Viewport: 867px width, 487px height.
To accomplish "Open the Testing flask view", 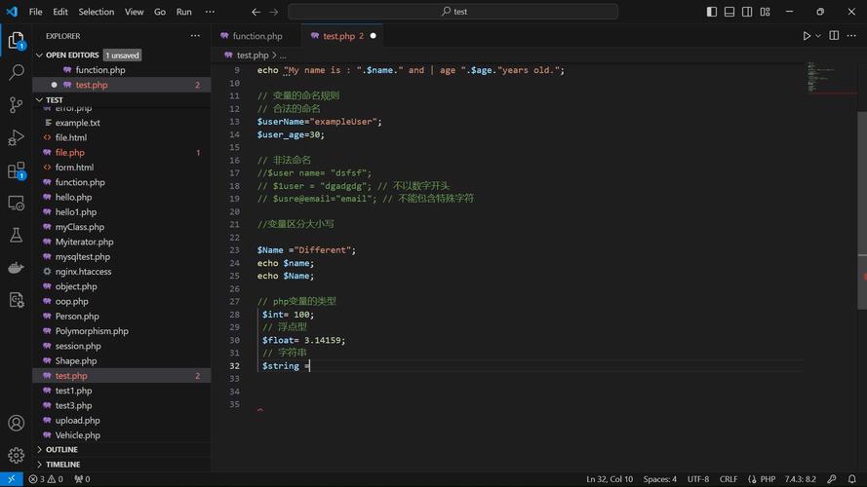I will 16,235.
